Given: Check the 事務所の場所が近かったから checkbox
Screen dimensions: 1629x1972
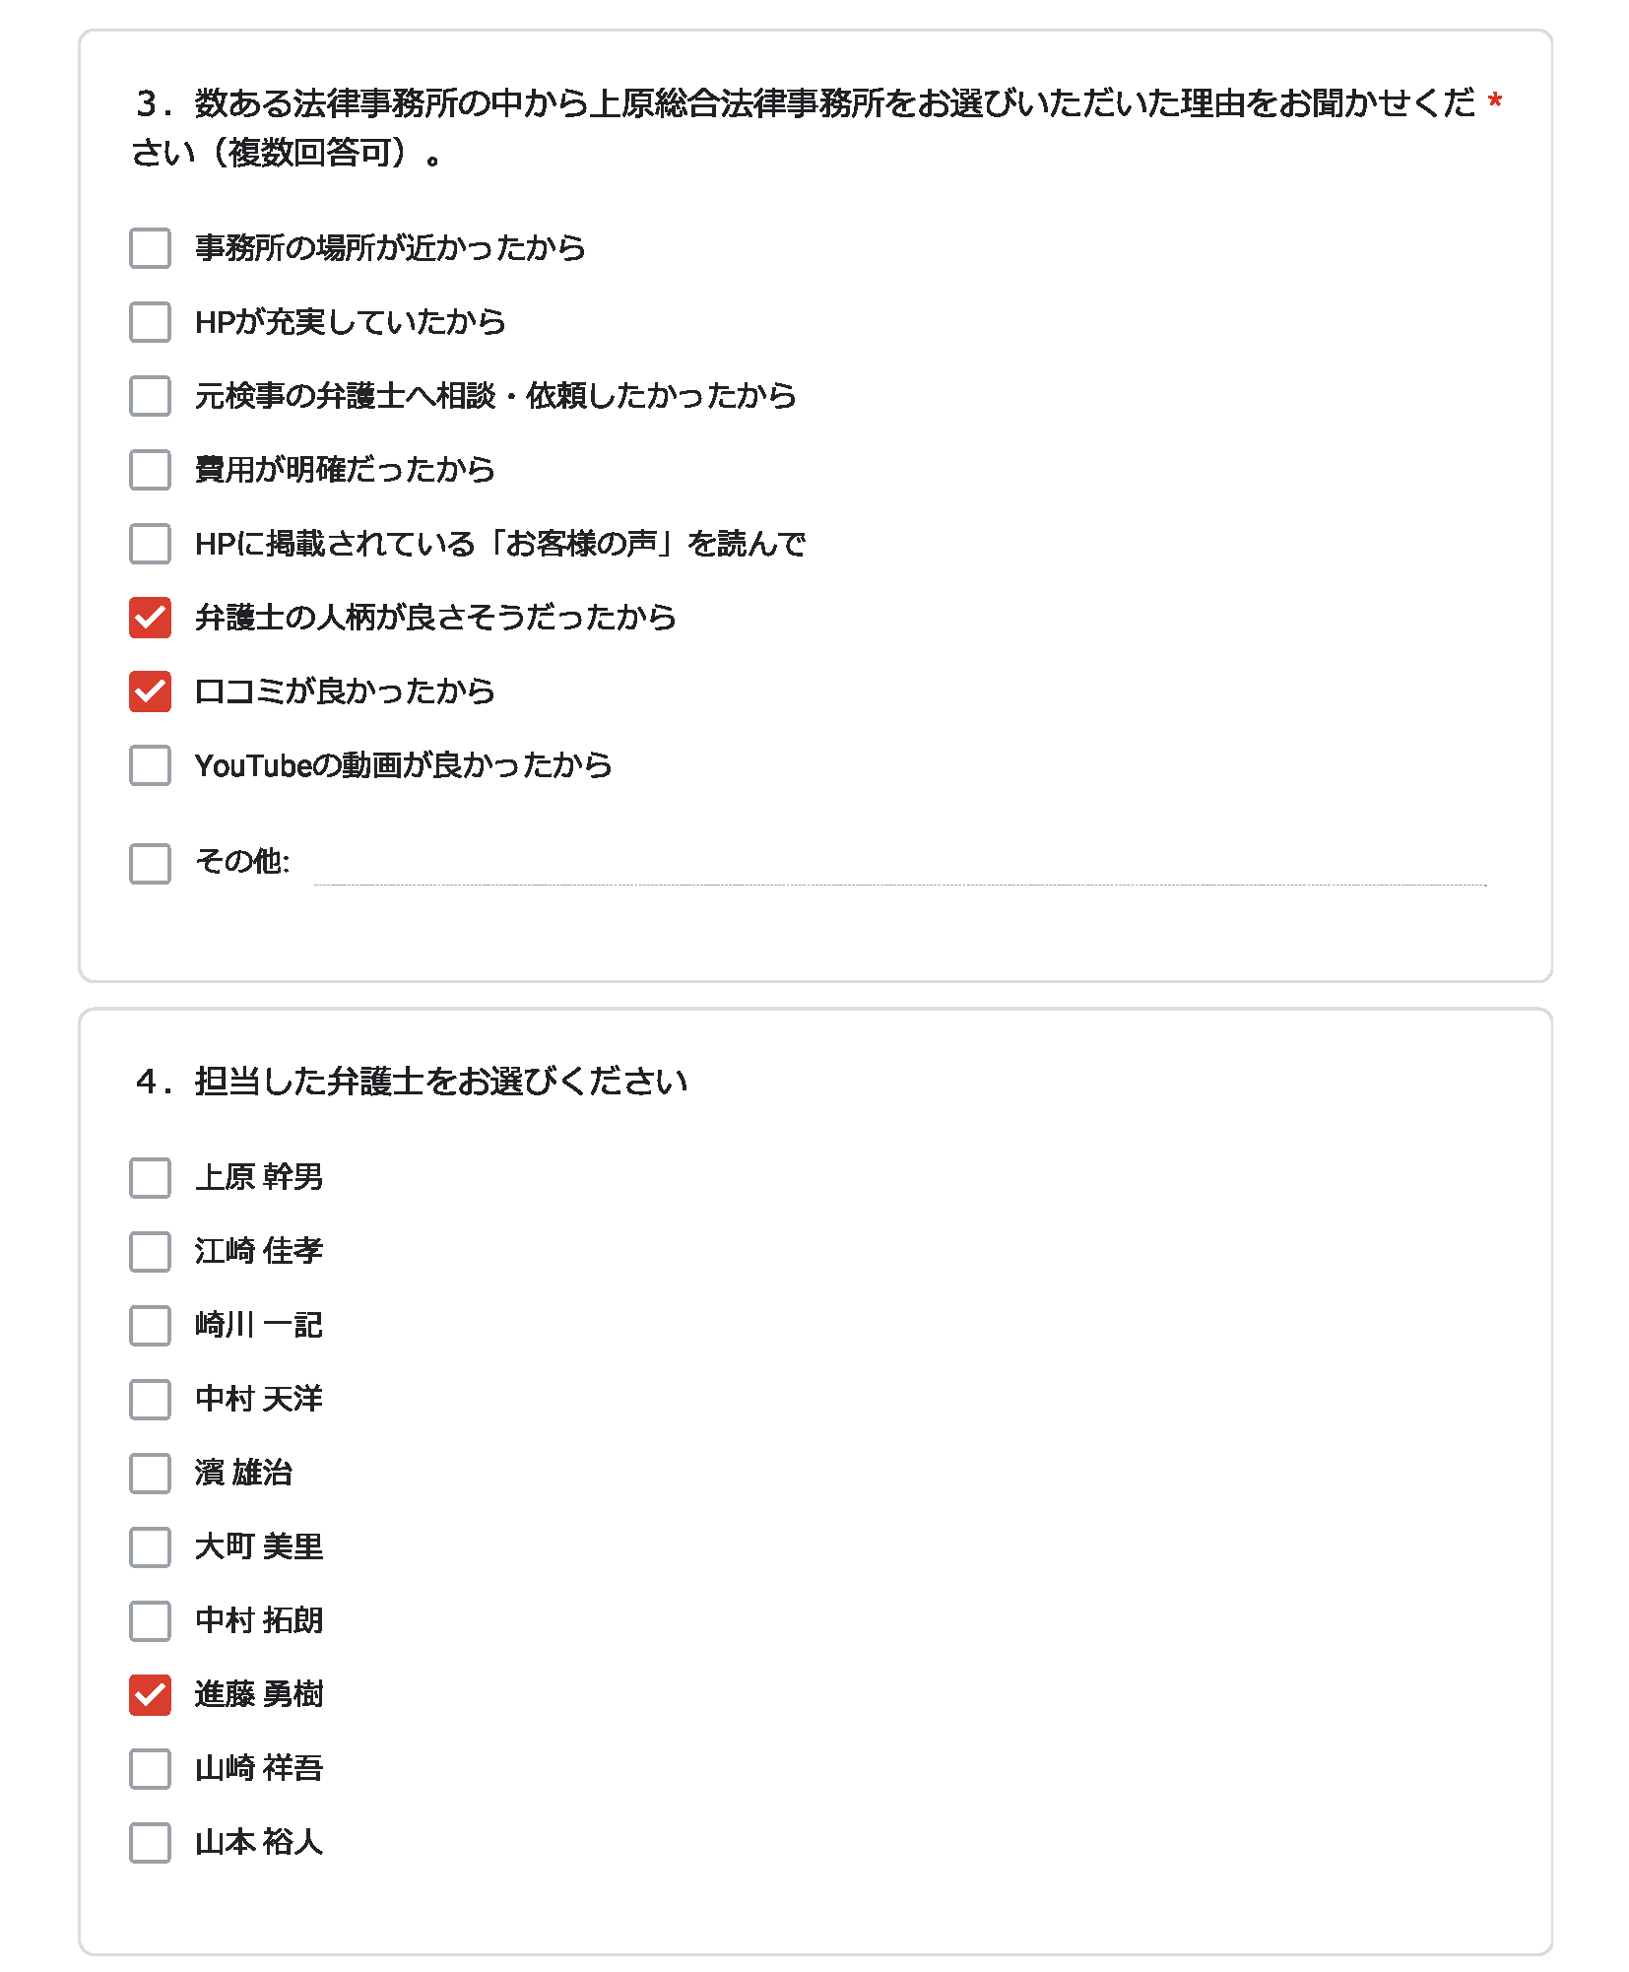Looking at the screenshot, I should 150,248.
